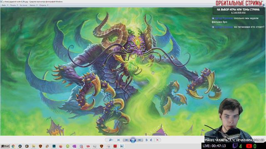This screenshot has height=149, width=266.
Task: Click the 'НА ВЫБОР ИГРЫ ИЛИ ТЕМЫ СТРИМА' donation goal
Action: coord(238,10)
